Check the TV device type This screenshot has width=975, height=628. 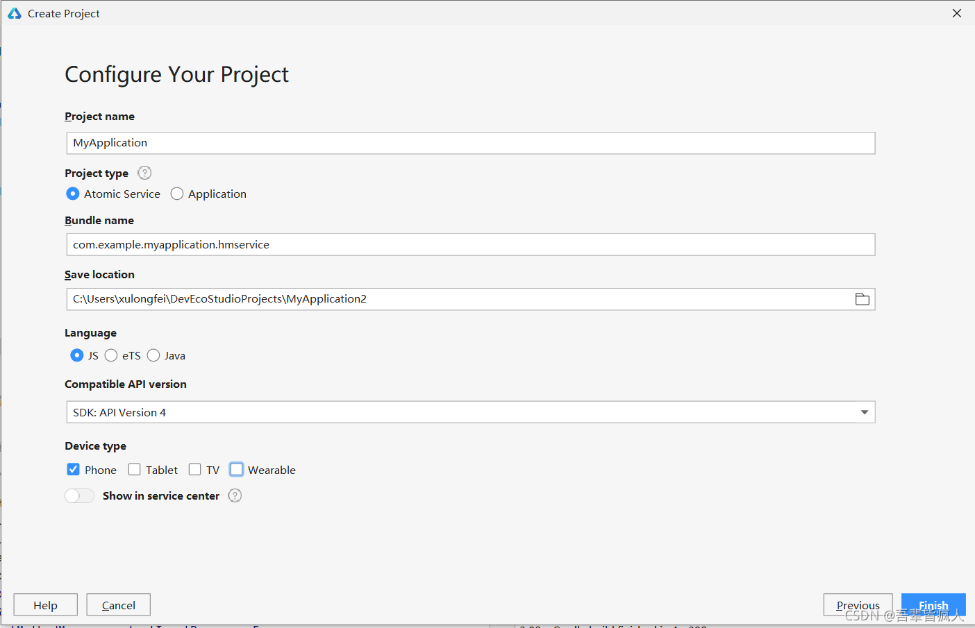[x=195, y=470]
